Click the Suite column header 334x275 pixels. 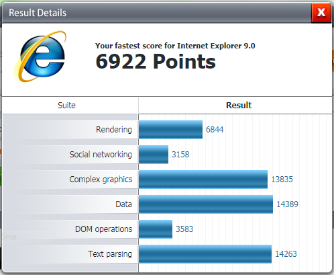[x=66, y=106]
